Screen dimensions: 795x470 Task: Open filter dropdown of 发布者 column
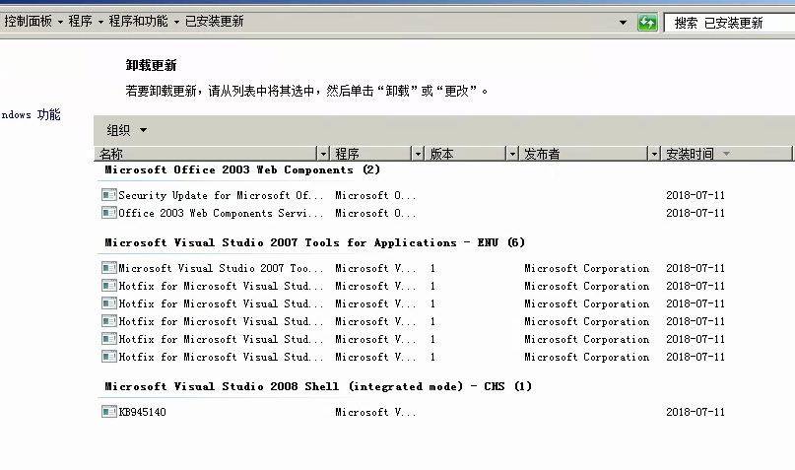click(x=654, y=154)
